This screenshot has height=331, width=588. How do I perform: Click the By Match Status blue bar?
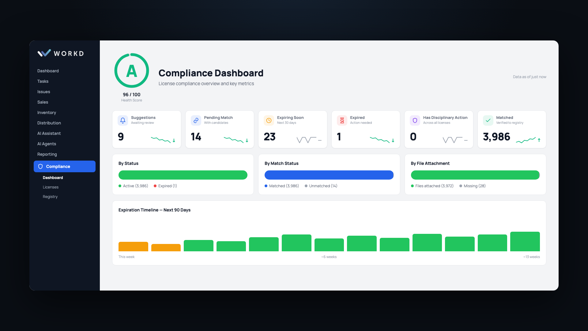click(x=329, y=175)
